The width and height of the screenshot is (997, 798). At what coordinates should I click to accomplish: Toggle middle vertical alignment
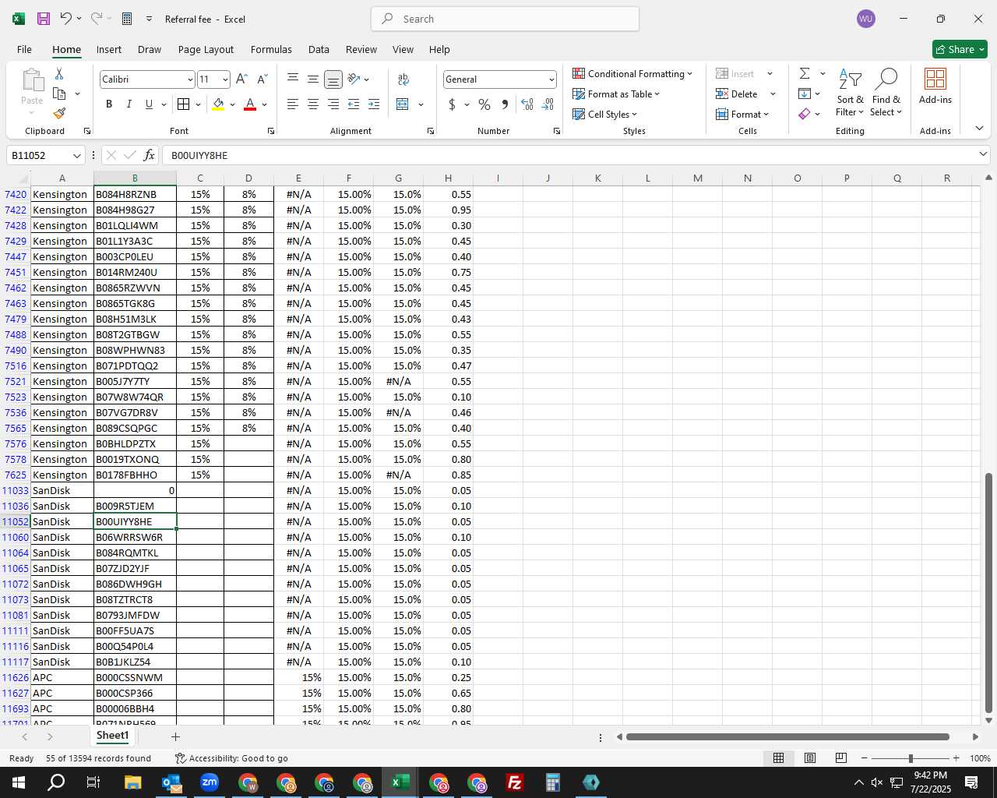coord(312,79)
